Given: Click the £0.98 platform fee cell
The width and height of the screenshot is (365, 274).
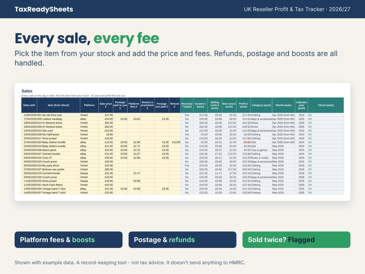Looking at the screenshot, I should [134, 181].
